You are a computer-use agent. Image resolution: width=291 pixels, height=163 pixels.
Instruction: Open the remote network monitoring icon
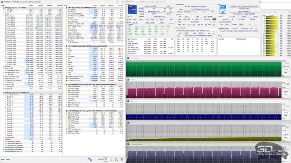click(x=90, y=159)
